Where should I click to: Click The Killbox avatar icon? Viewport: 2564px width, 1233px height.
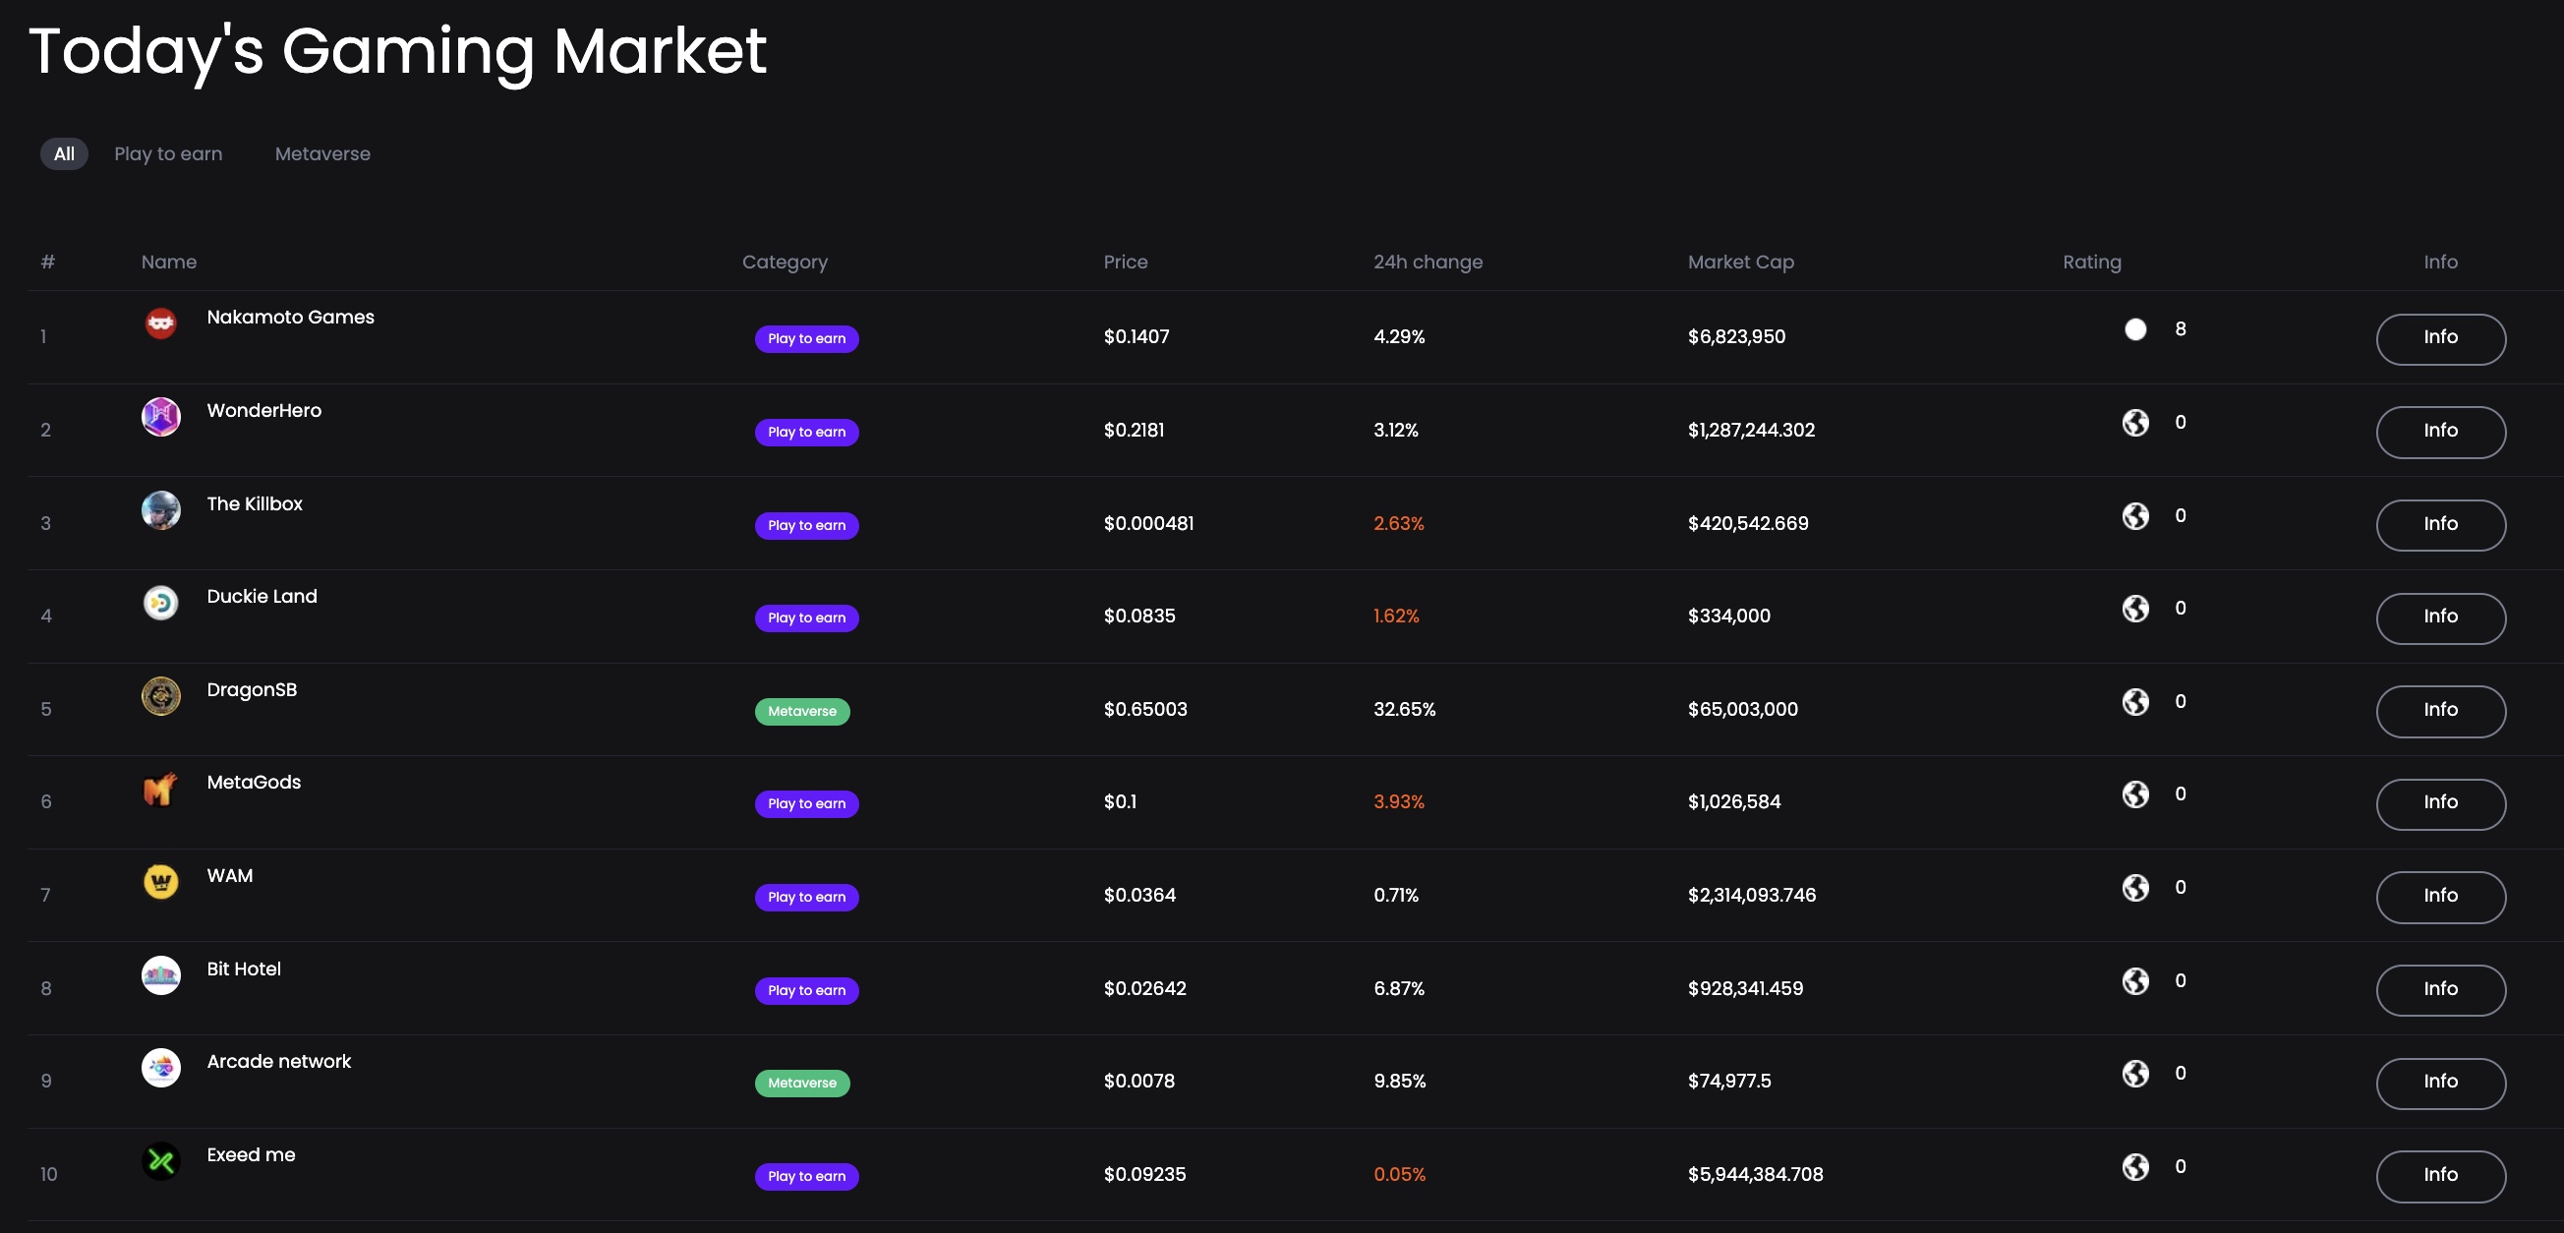click(x=160, y=510)
